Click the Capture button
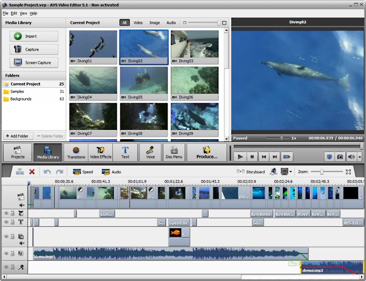The width and height of the screenshot is (366, 281). (34, 49)
